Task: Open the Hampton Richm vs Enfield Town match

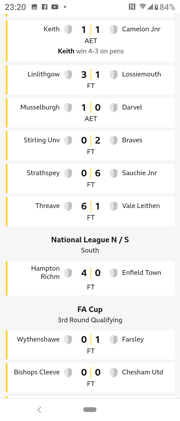Action: [x=90, y=278]
